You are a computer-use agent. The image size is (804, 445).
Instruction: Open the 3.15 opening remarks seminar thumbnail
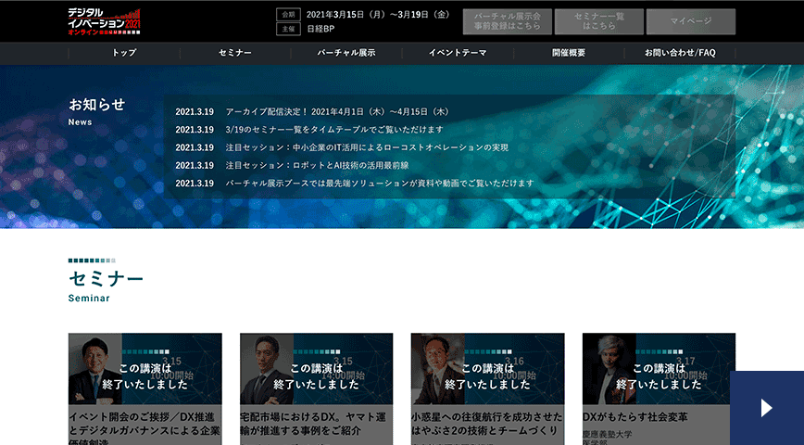[x=144, y=368]
